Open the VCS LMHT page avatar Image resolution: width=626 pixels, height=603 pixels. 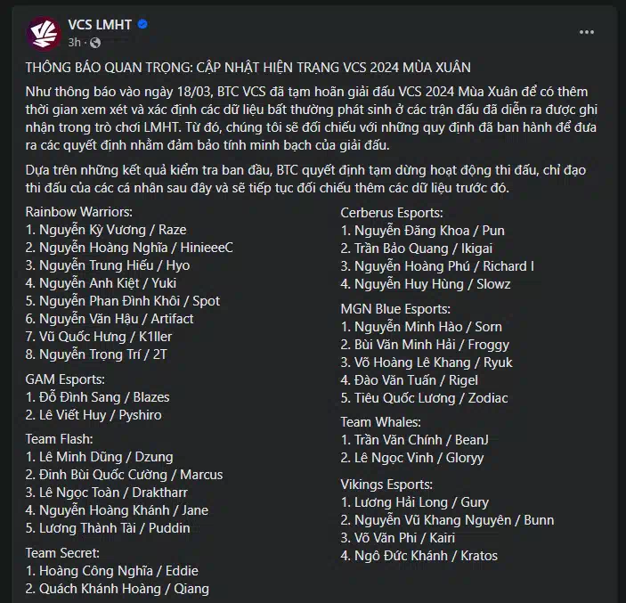click(44, 34)
